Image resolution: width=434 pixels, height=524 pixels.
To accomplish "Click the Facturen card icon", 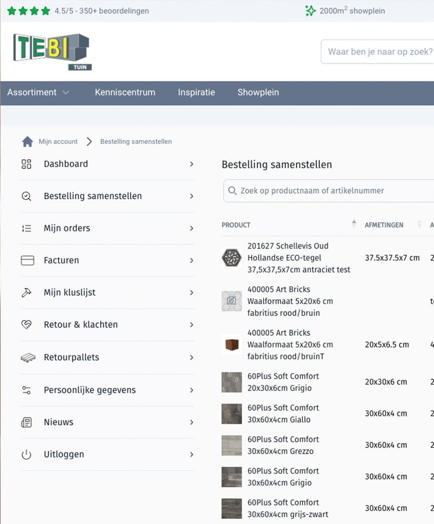I will (x=27, y=261).
